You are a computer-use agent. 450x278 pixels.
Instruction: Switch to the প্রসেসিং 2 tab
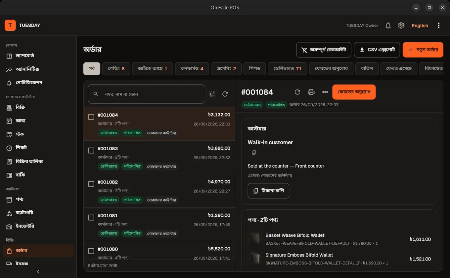pyautogui.click(x=226, y=69)
